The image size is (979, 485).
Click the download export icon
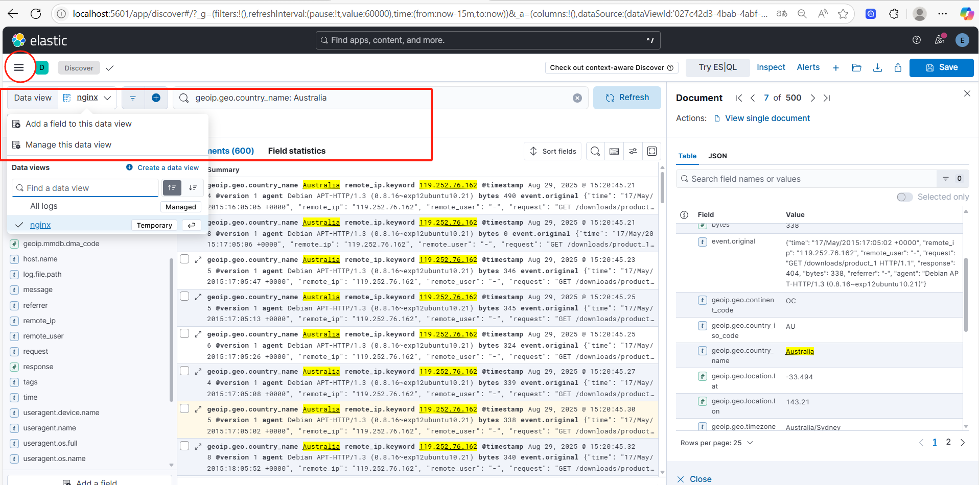[877, 67]
